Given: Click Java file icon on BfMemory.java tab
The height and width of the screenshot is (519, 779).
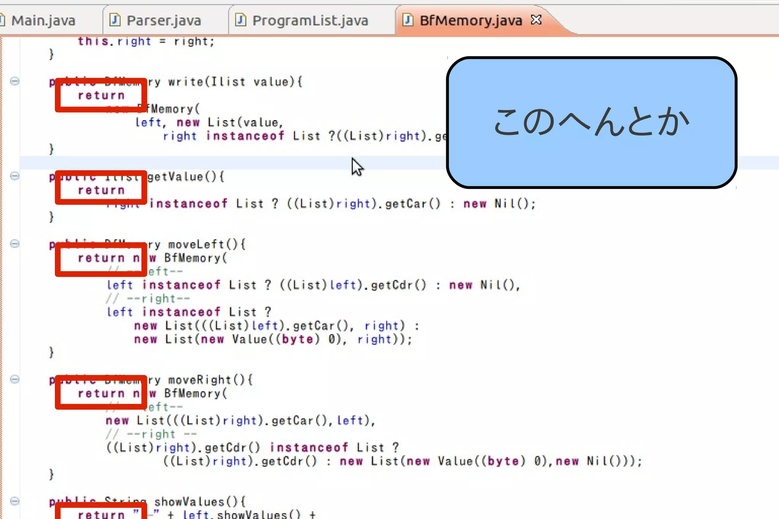Looking at the screenshot, I should 407,20.
